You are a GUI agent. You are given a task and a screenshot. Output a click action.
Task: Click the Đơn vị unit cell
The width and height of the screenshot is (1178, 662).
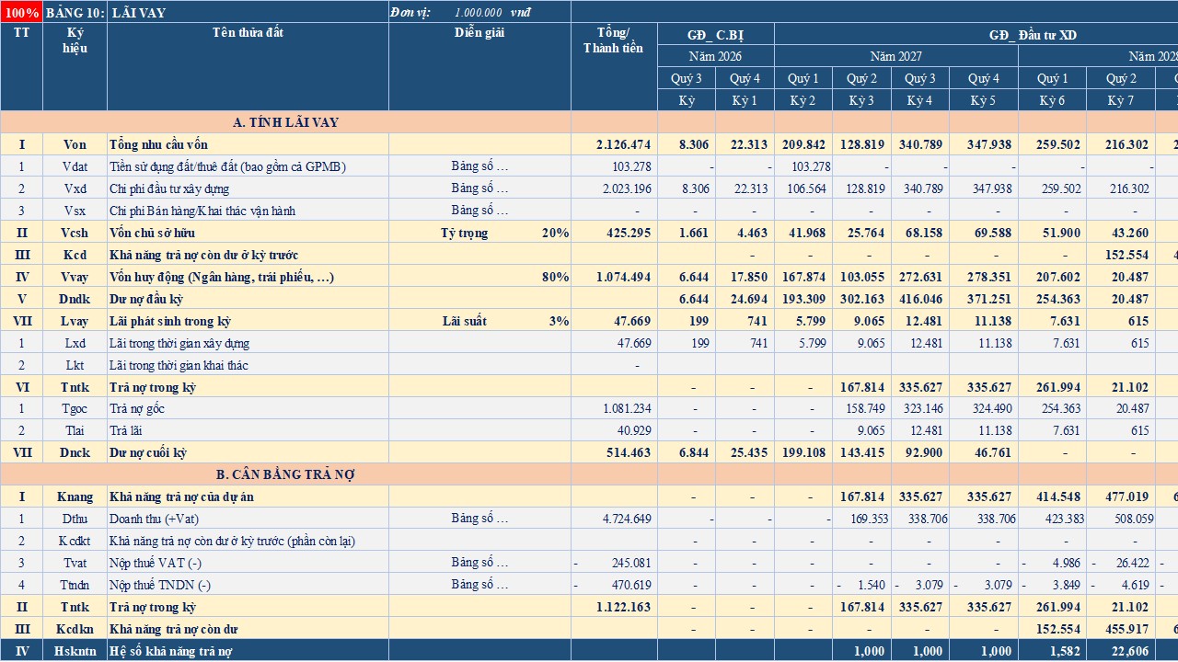coord(479,12)
